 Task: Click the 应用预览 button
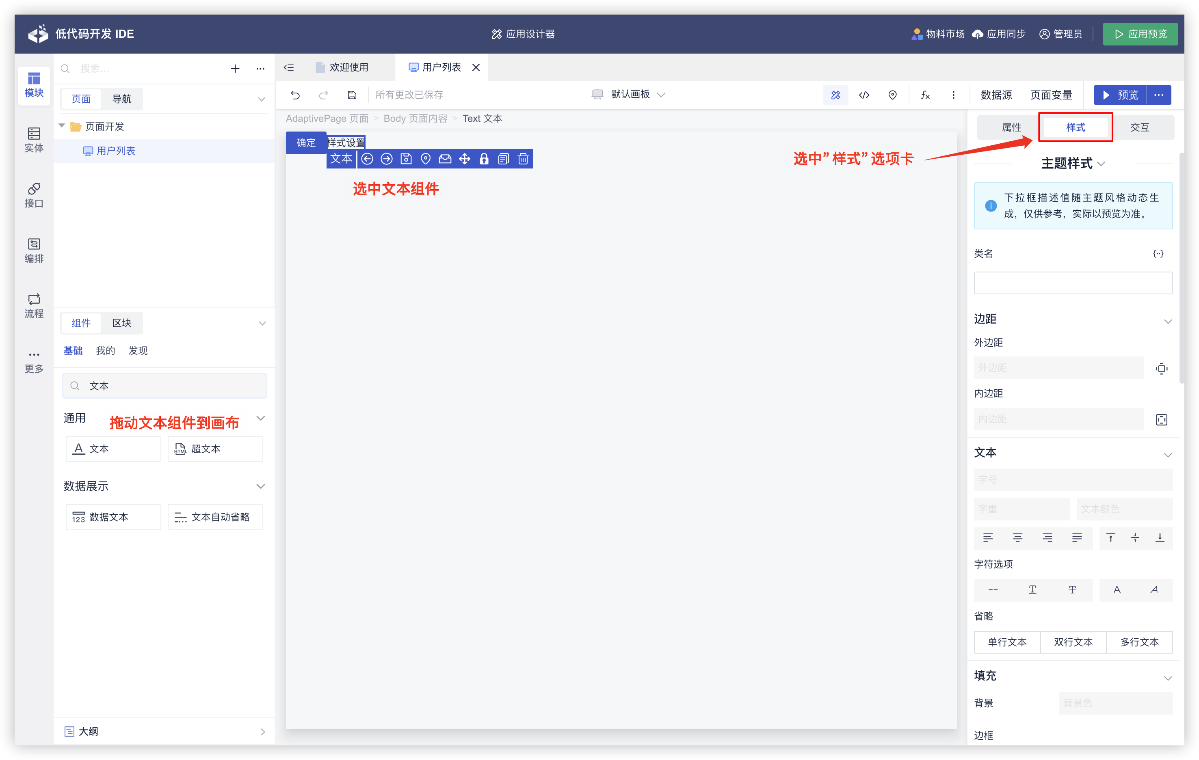(1140, 34)
